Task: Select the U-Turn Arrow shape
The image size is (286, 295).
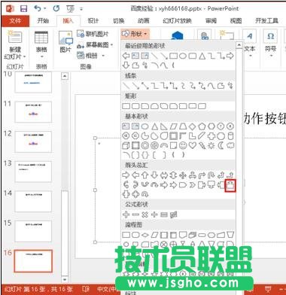Action: 211,175
